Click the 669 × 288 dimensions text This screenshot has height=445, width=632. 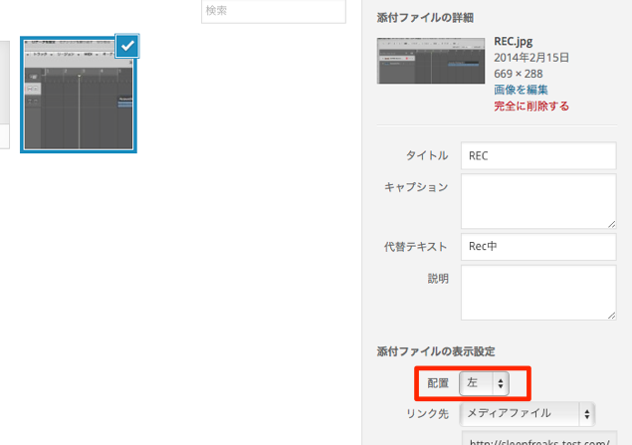coord(519,74)
